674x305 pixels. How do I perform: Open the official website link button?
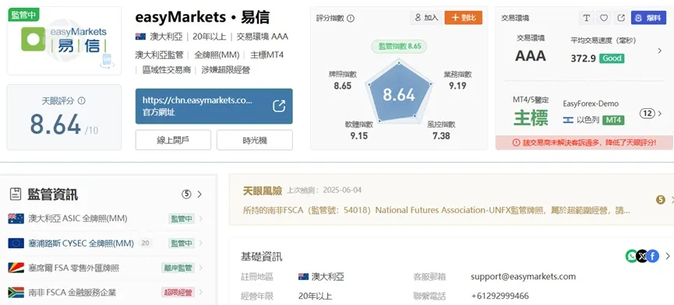pyautogui.click(x=214, y=107)
